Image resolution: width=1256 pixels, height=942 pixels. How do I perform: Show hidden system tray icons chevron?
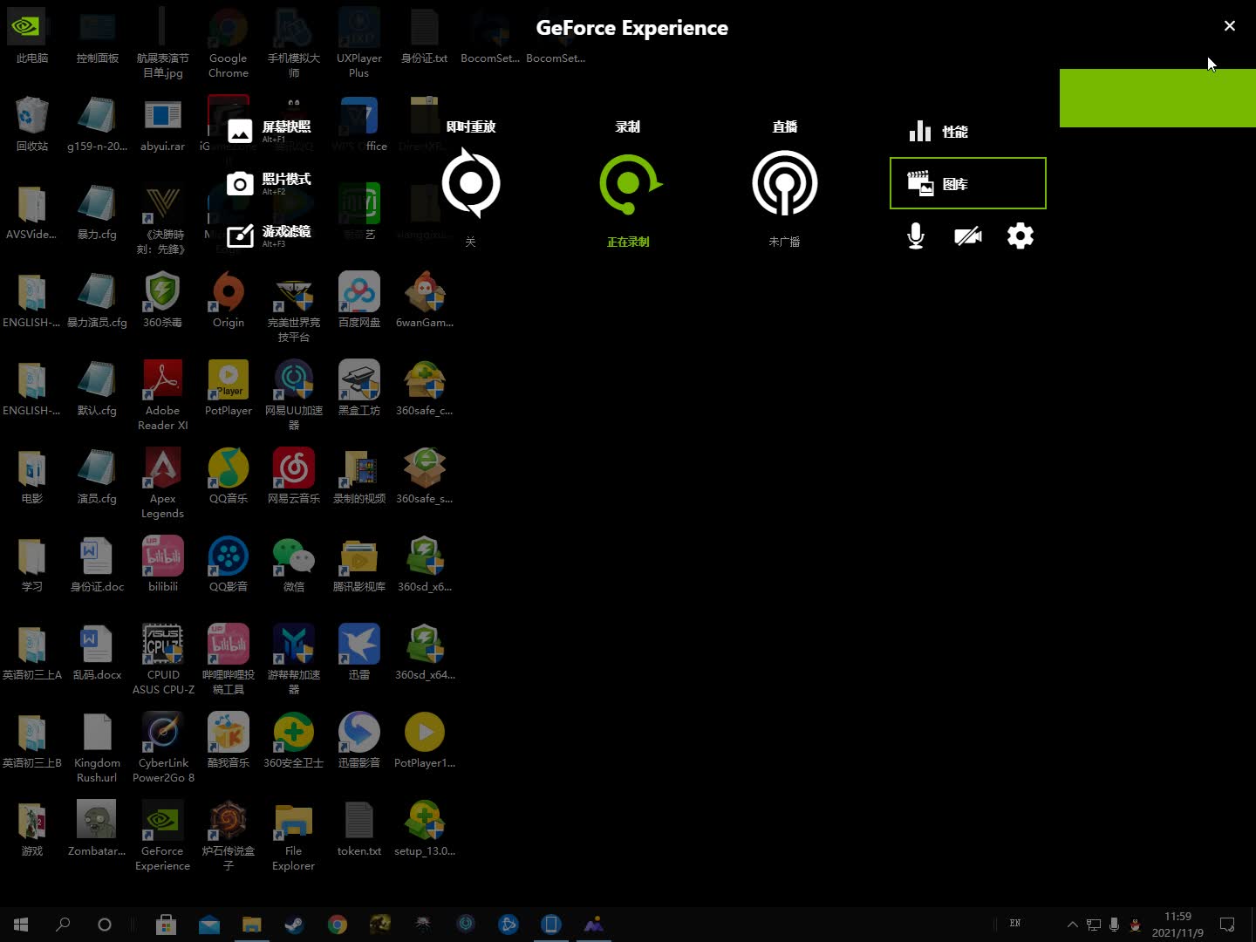[x=1073, y=925]
